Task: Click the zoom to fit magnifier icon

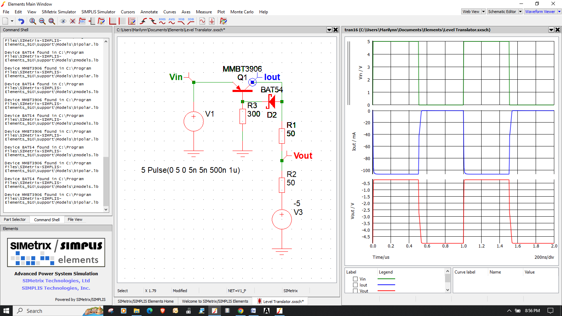Action: 52,21
